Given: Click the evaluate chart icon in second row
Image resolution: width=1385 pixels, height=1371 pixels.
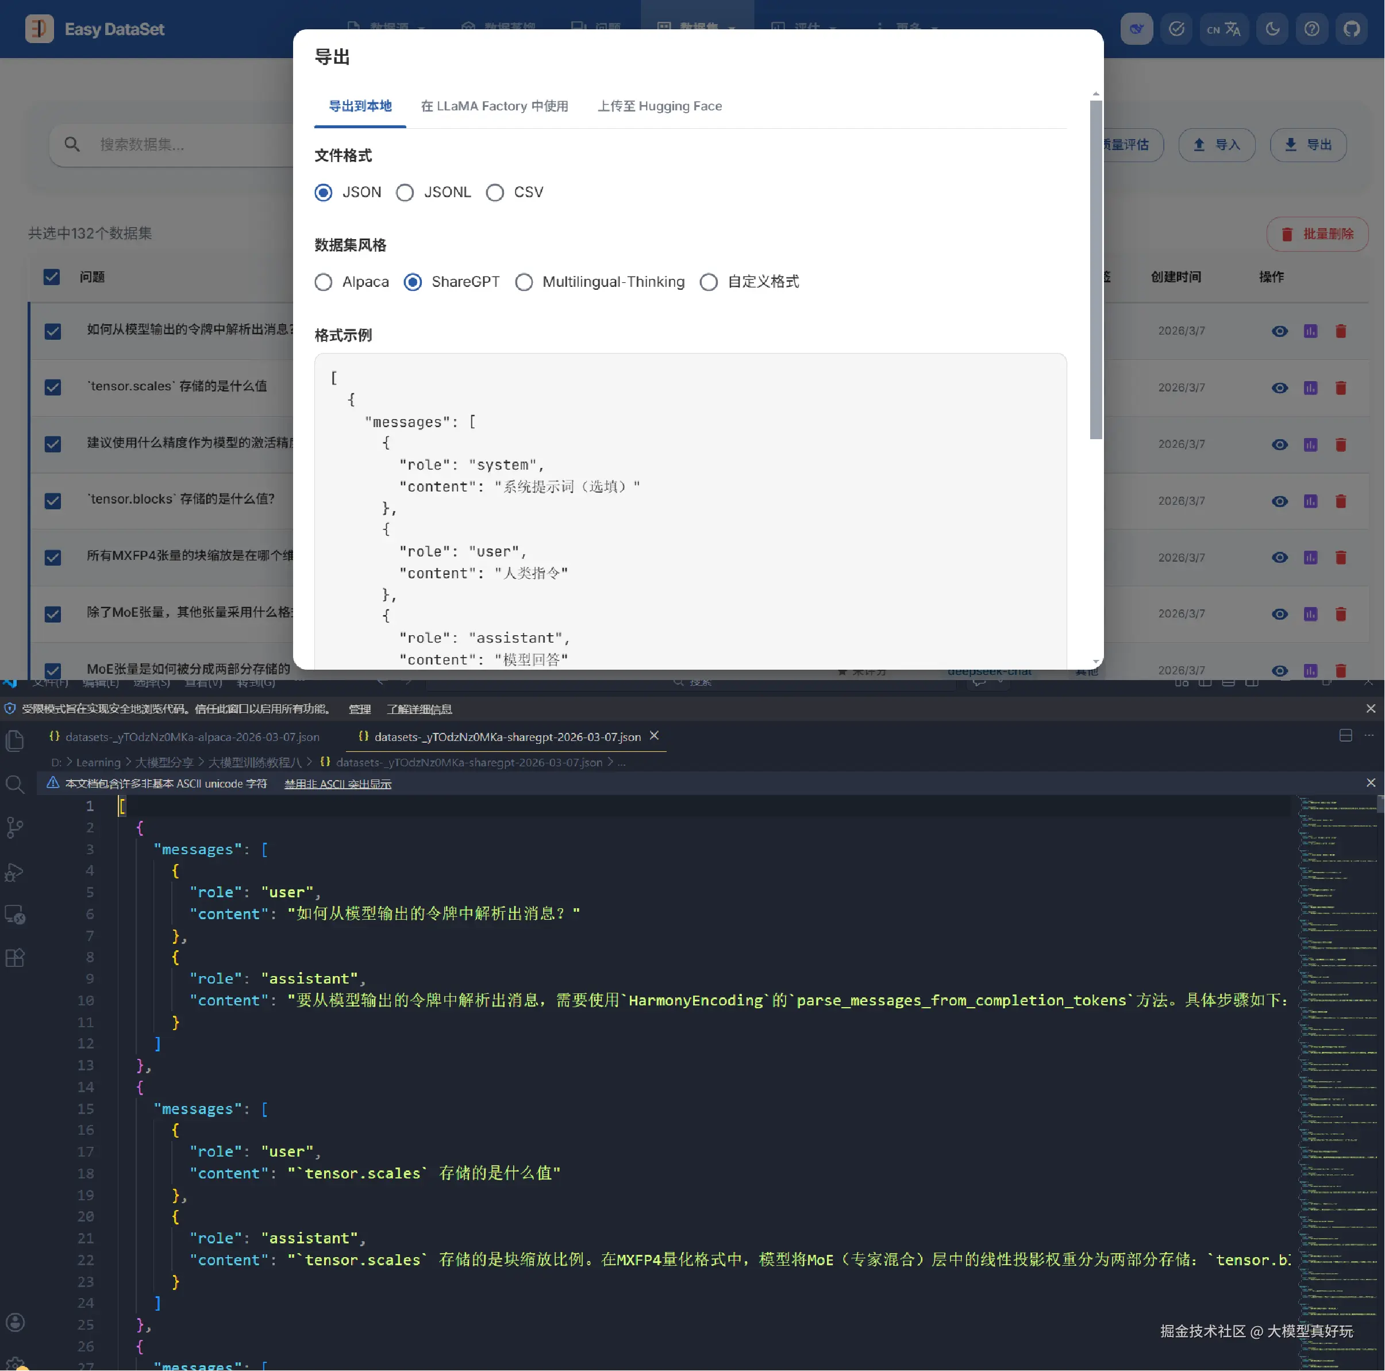Looking at the screenshot, I should (1310, 388).
